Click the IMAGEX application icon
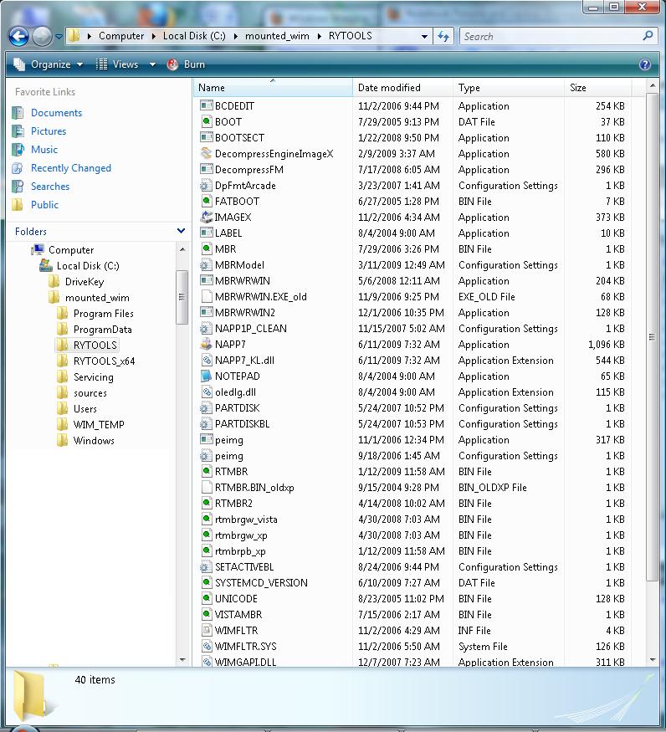 [x=206, y=217]
